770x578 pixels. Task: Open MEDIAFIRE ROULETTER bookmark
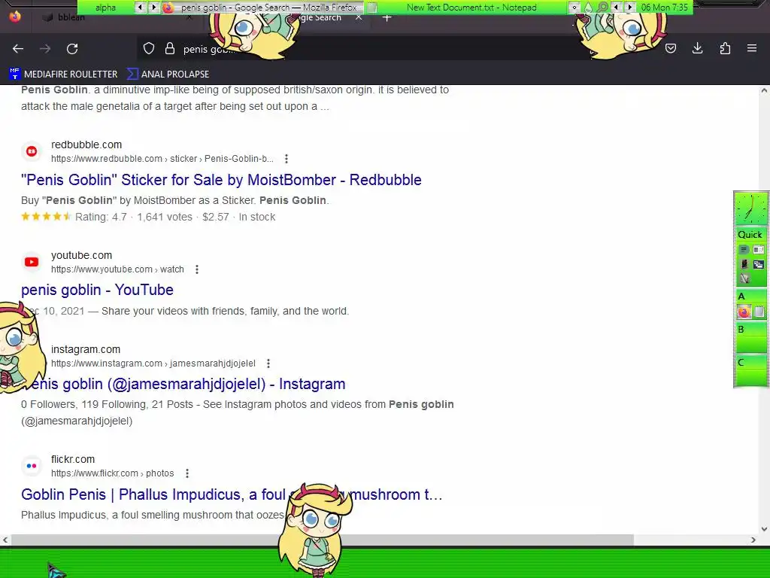coord(63,75)
